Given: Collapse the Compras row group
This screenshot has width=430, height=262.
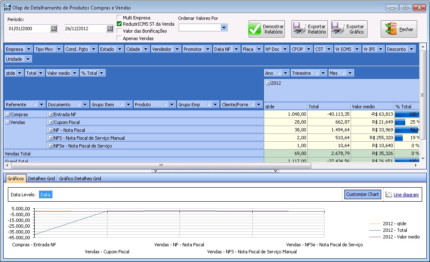Looking at the screenshot, I should (7, 114).
